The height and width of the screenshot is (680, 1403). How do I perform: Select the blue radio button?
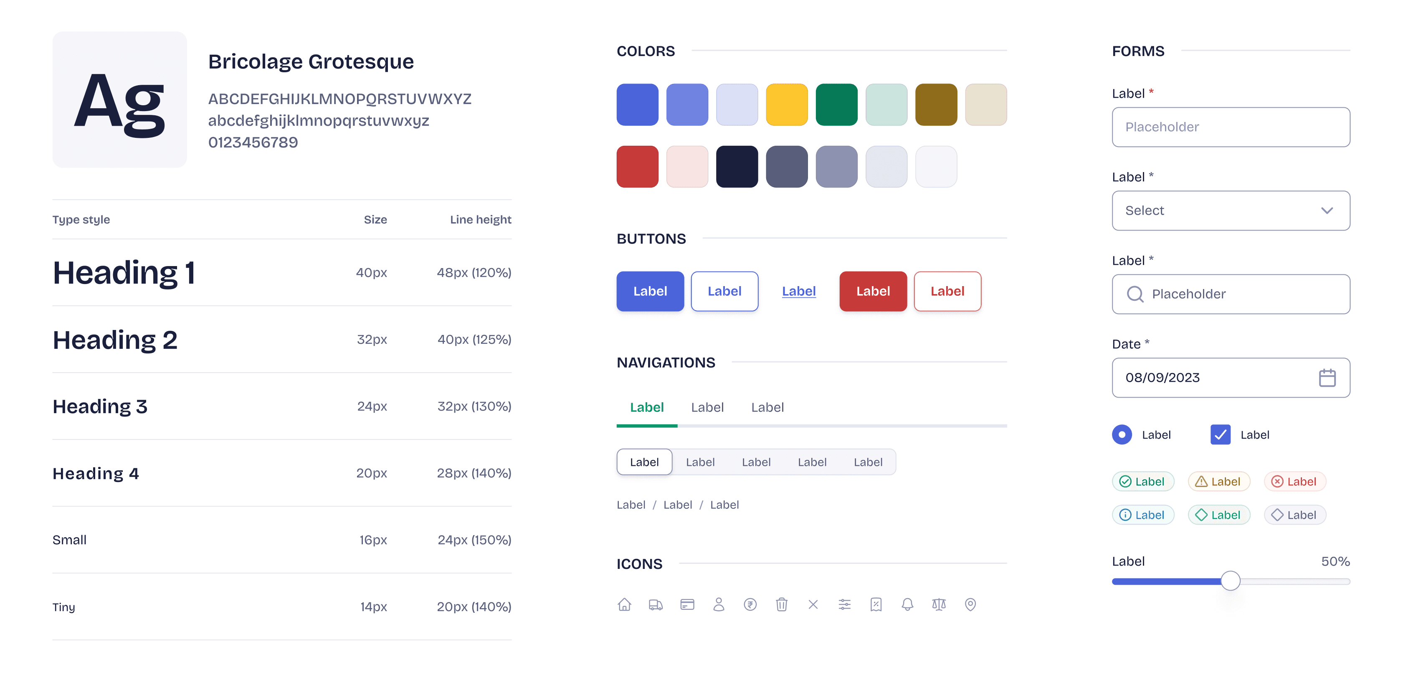[1122, 435]
